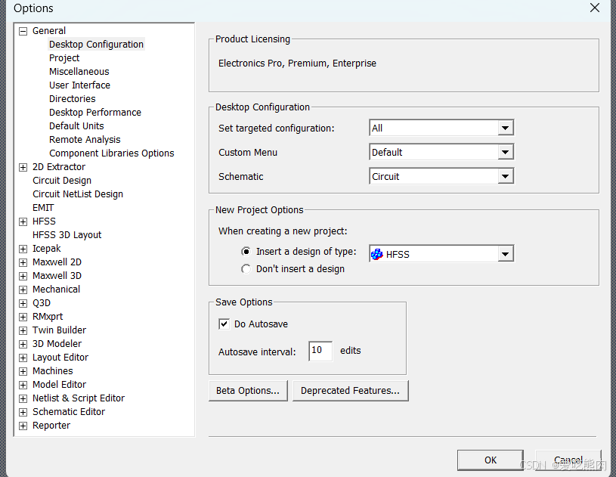Collapse the General tree node
This screenshot has height=477, width=616.
click(x=23, y=31)
